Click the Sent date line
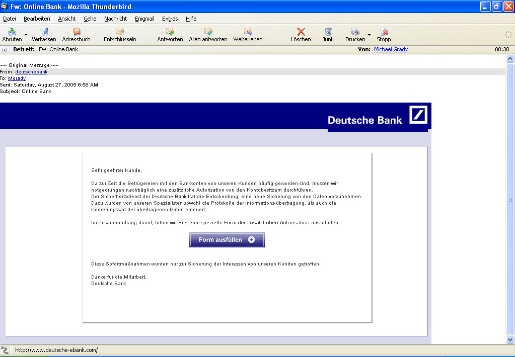This screenshot has height=357, width=515. (49, 85)
